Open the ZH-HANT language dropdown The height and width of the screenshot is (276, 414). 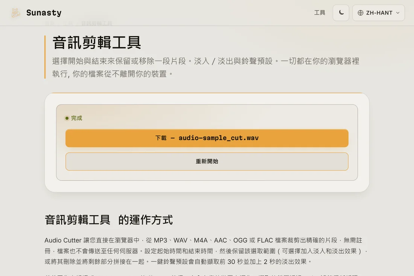(378, 13)
